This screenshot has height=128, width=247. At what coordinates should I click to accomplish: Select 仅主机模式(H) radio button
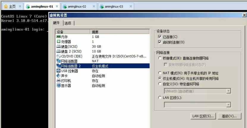tap(160, 78)
